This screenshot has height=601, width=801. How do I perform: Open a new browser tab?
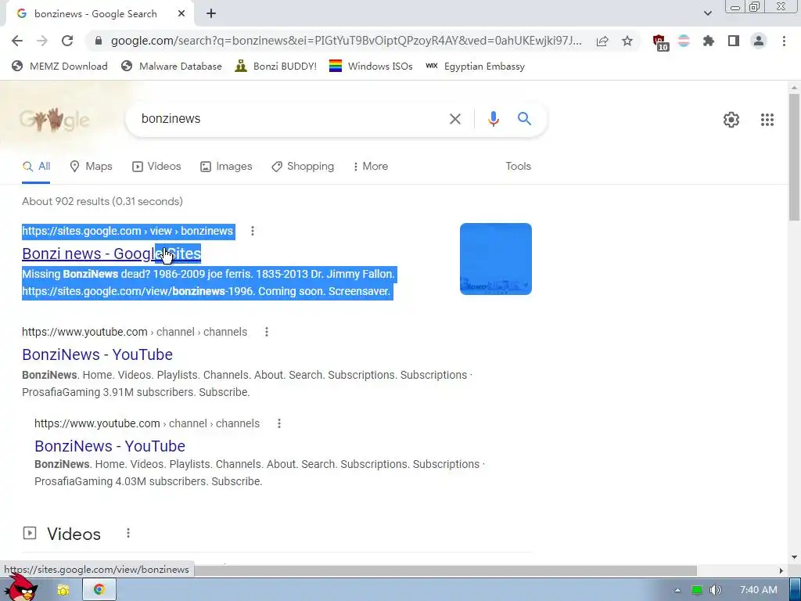click(x=211, y=14)
